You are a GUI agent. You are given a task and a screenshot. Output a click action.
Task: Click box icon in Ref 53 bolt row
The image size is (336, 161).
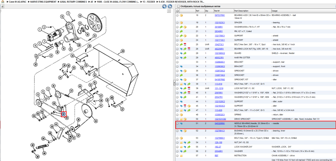click(x=181, y=138)
